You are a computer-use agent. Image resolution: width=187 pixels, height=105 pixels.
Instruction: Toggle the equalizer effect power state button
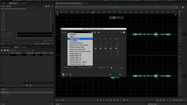tap(63, 74)
